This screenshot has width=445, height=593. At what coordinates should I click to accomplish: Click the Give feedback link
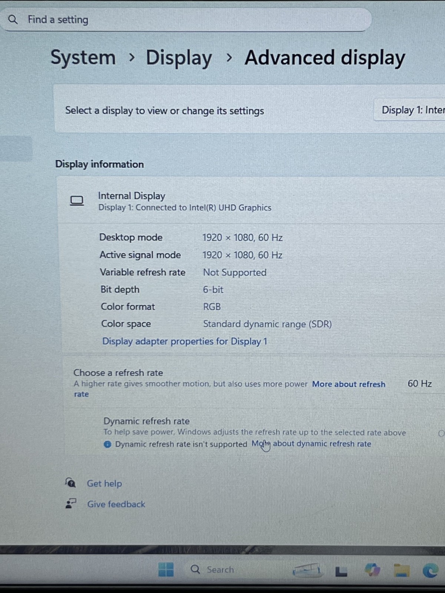[x=116, y=504]
